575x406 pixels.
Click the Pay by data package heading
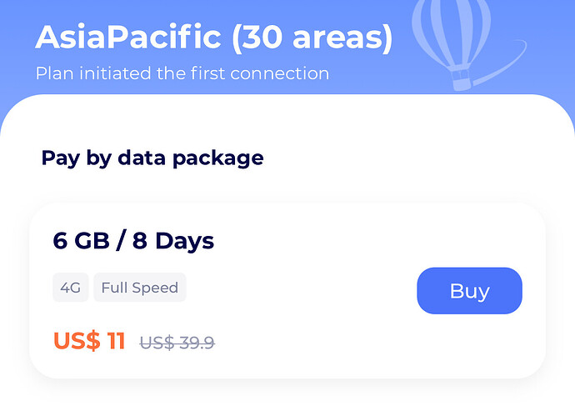(x=152, y=158)
